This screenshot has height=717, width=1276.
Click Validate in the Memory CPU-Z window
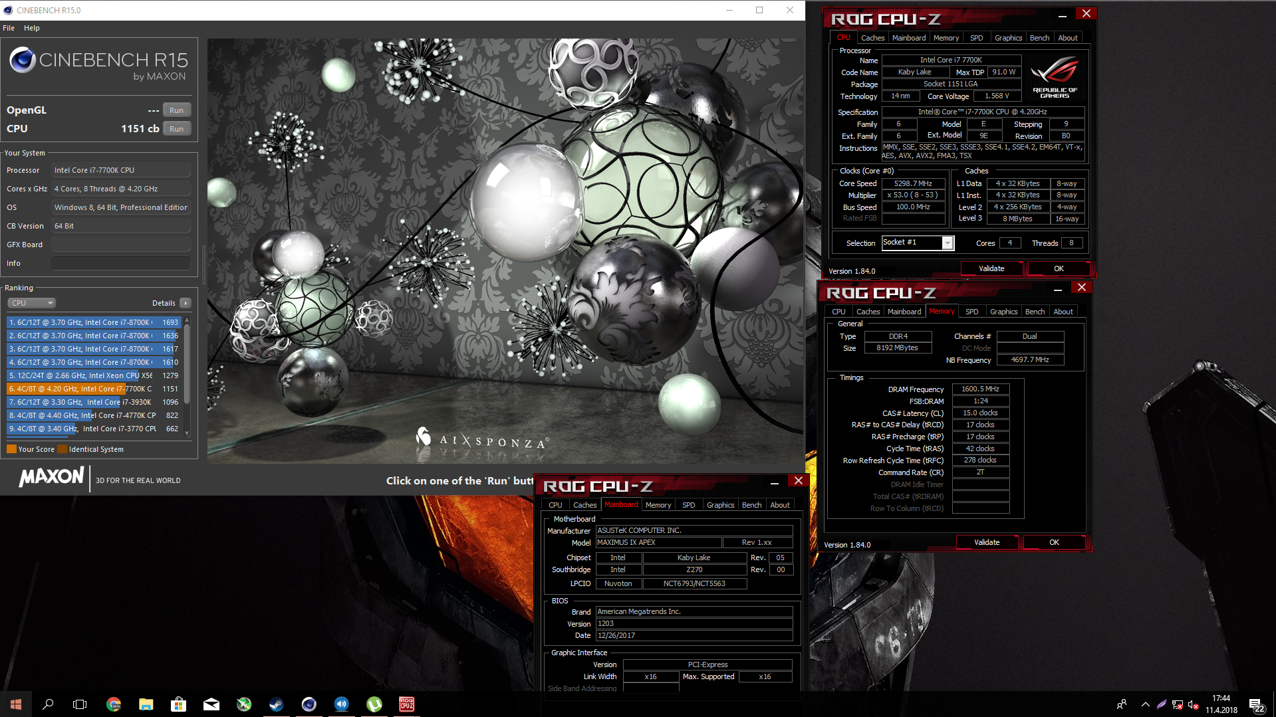[987, 542]
